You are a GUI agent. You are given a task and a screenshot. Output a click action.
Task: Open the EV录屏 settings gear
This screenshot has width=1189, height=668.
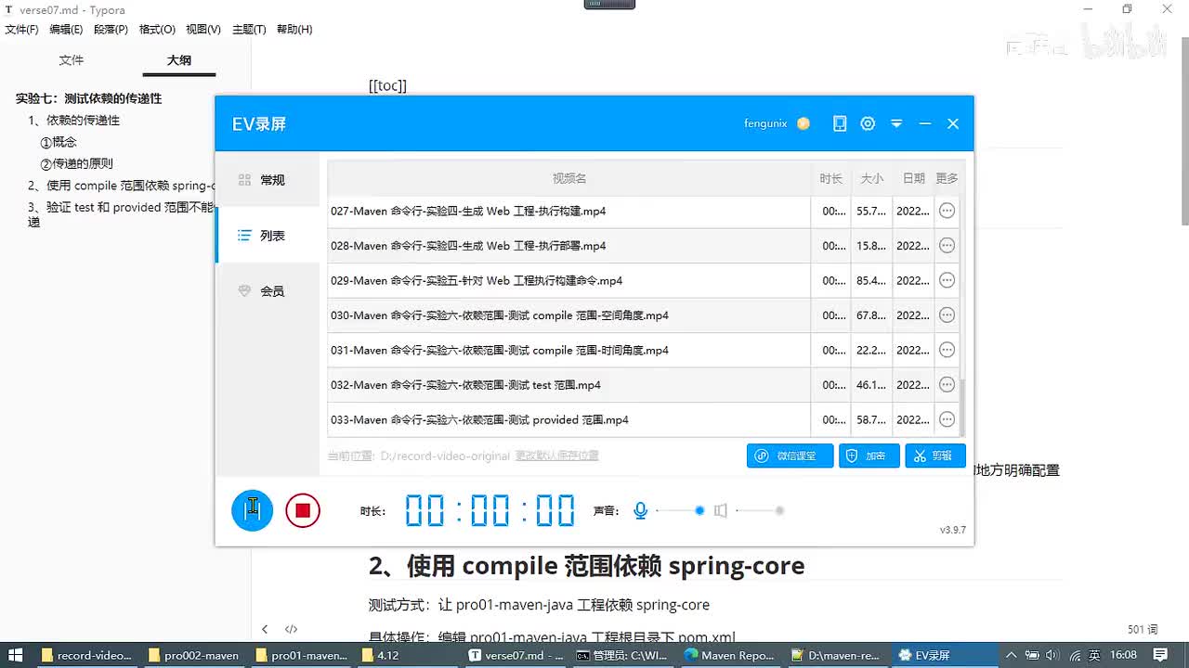868,123
